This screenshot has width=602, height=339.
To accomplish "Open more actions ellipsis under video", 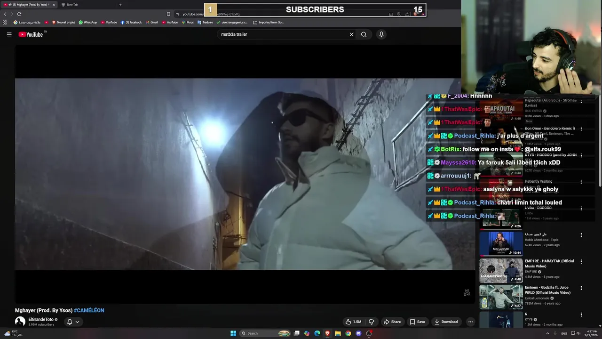I will click(x=470, y=322).
